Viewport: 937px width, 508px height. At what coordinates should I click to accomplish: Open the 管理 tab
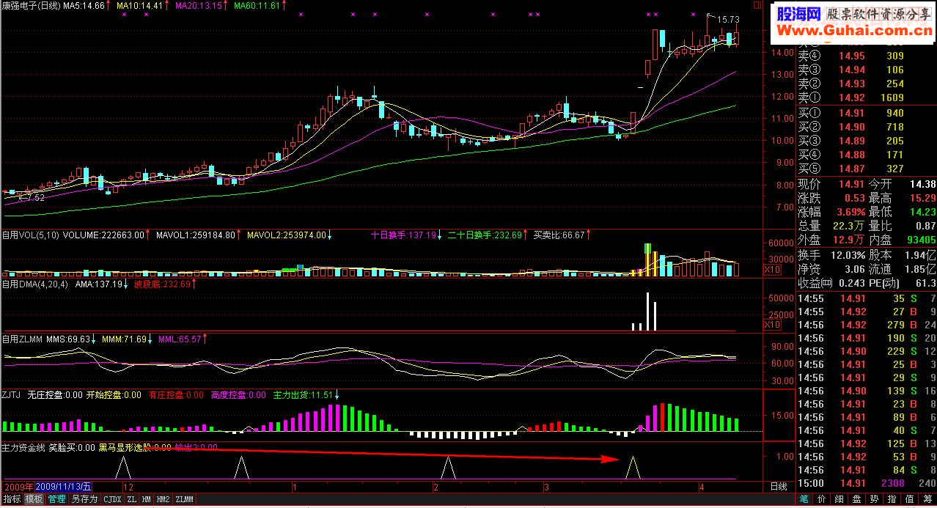pos(56,499)
